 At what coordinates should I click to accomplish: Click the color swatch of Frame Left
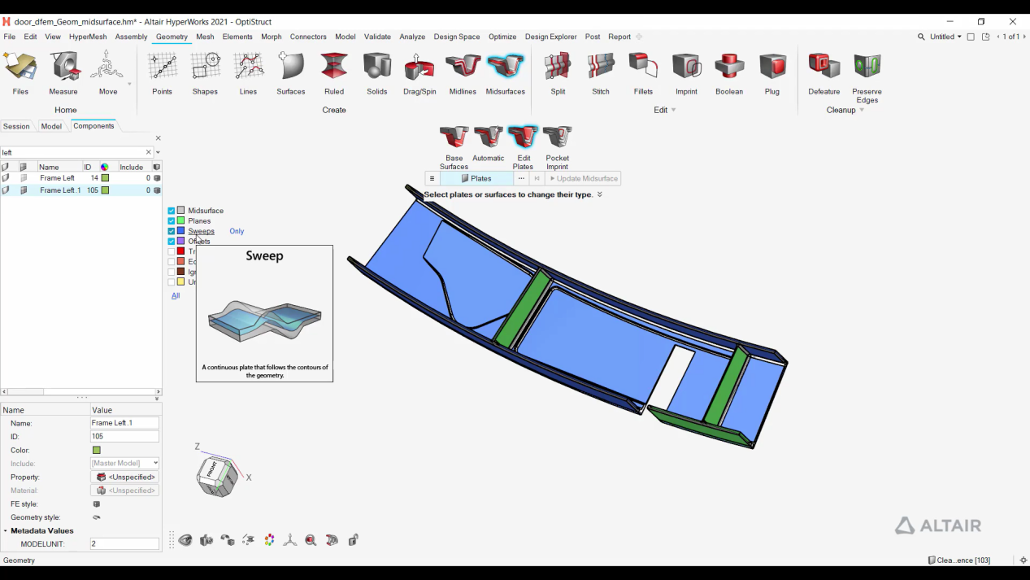click(x=105, y=178)
